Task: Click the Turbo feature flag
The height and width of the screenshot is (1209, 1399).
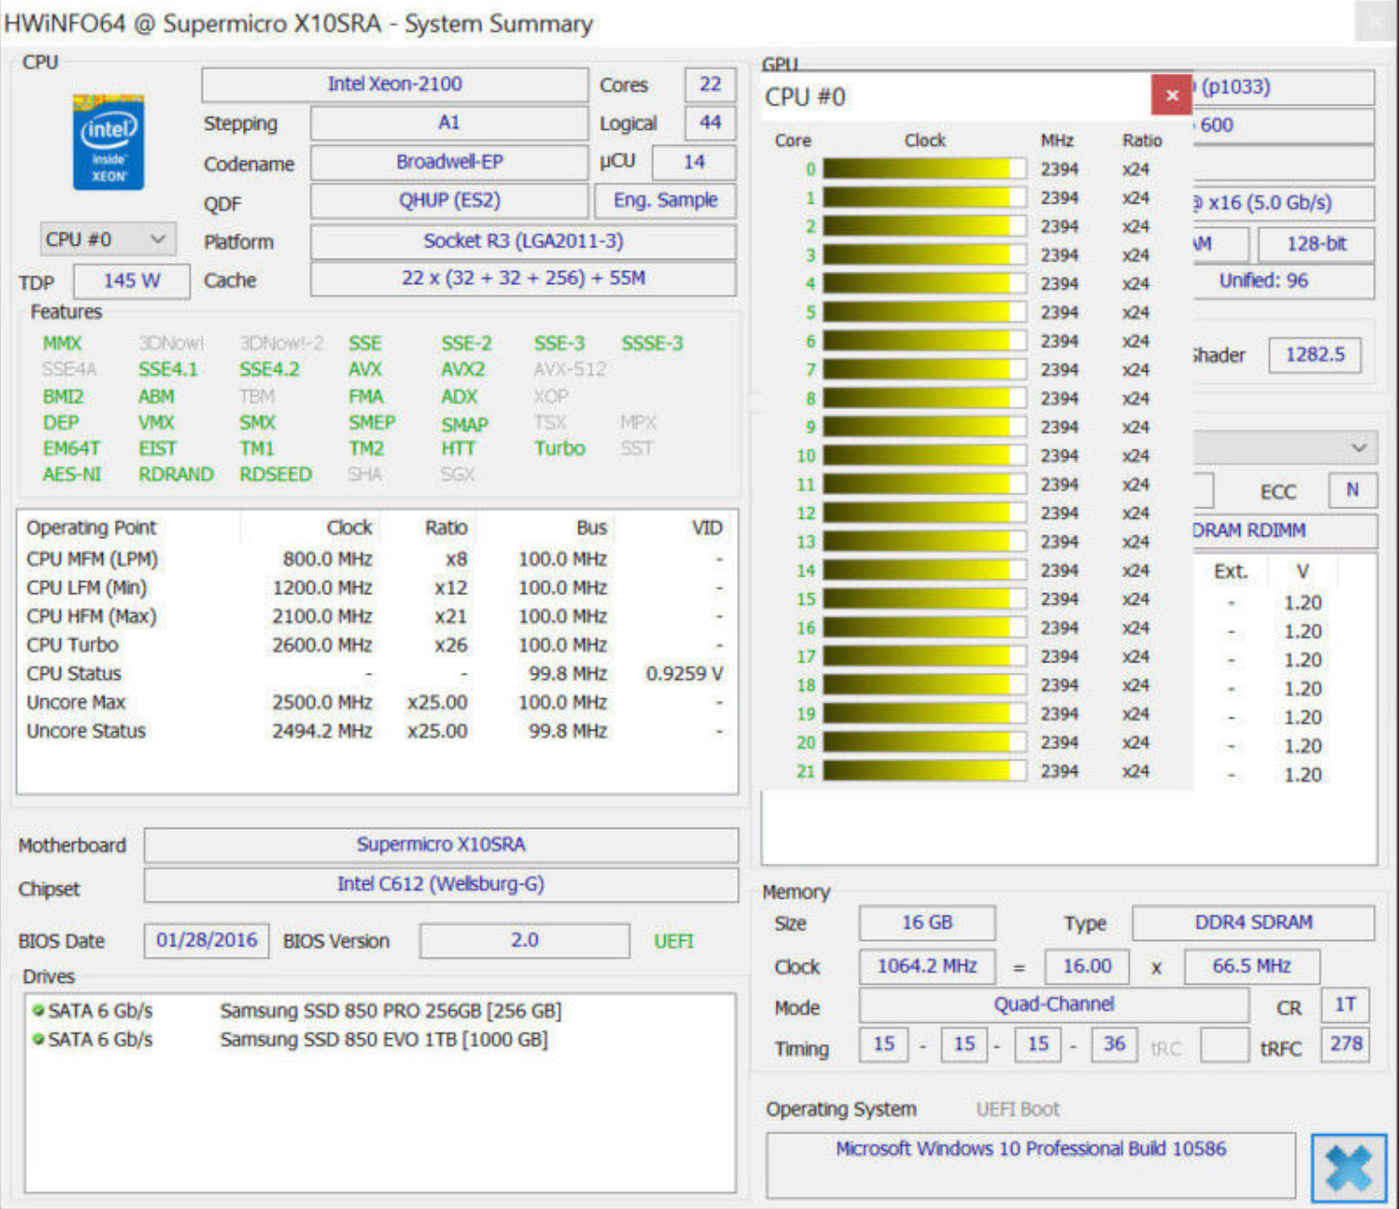Action: coord(558,448)
